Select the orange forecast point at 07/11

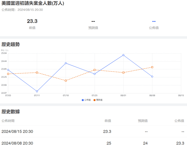click(37, 72)
